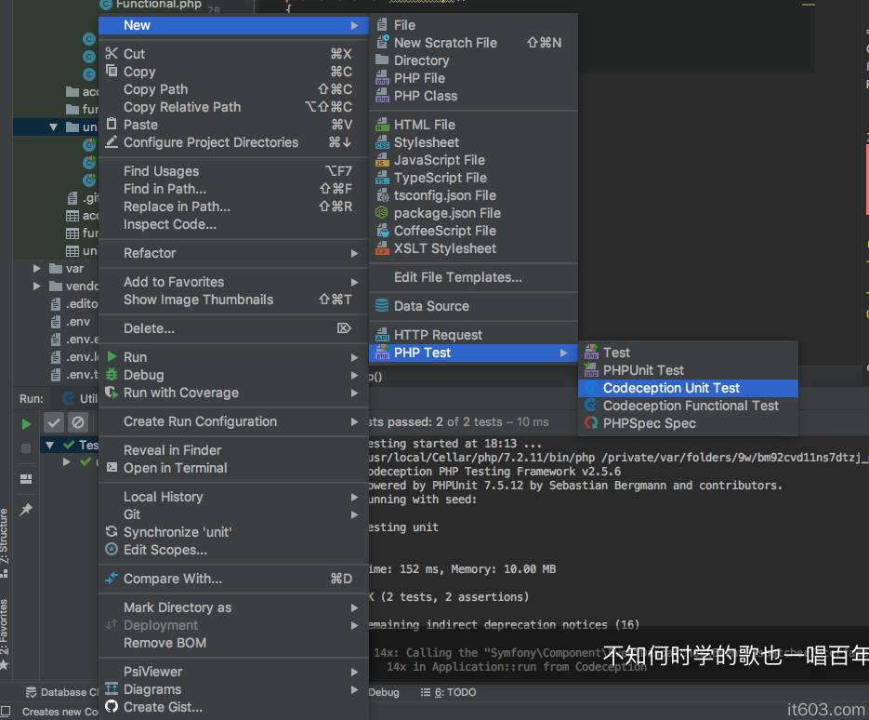Collapse the unit folder in project tree
This screenshot has height=720, width=869.
[53, 127]
